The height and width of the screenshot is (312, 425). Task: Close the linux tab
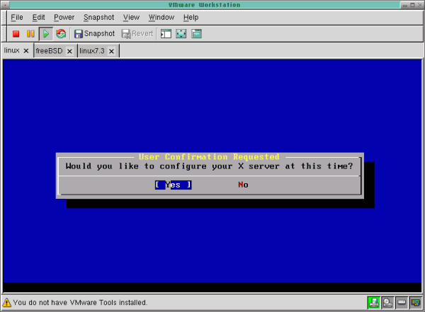tap(26, 51)
